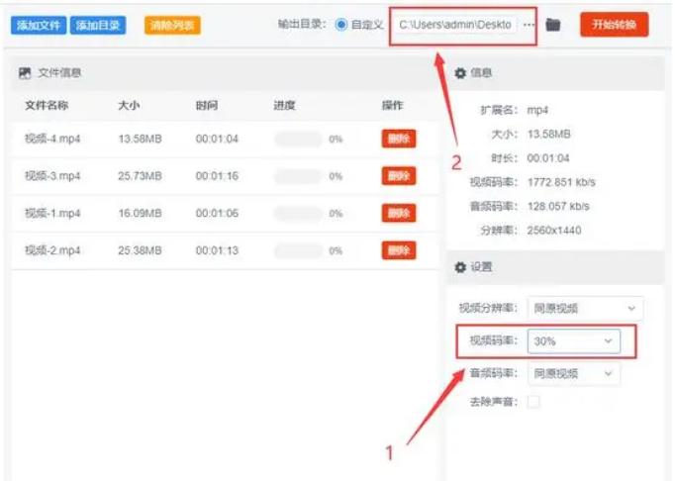Click the 2560x1440 resolution value
This screenshot has height=481, width=675.
click(x=554, y=231)
